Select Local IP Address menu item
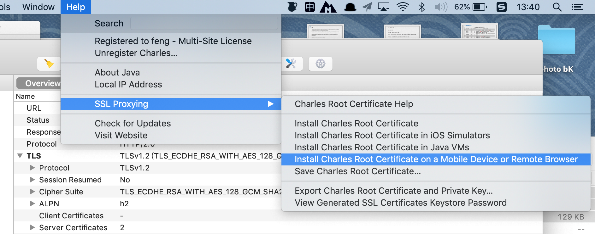This screenshot has height=234, width=595. point(171,85)
